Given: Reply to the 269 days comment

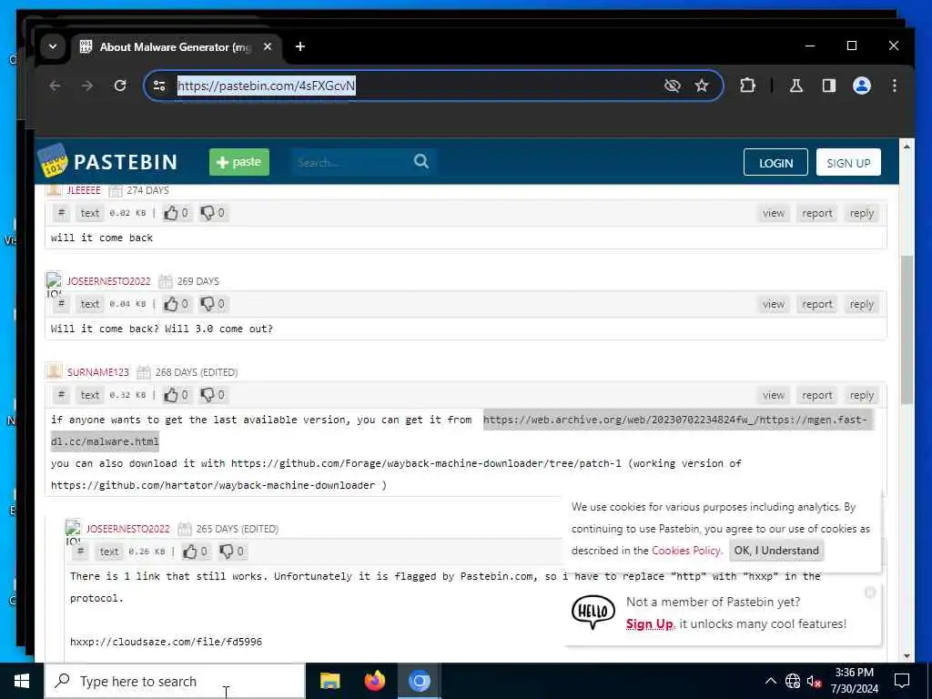Looking at the screenshot, I should coord(861,304).
